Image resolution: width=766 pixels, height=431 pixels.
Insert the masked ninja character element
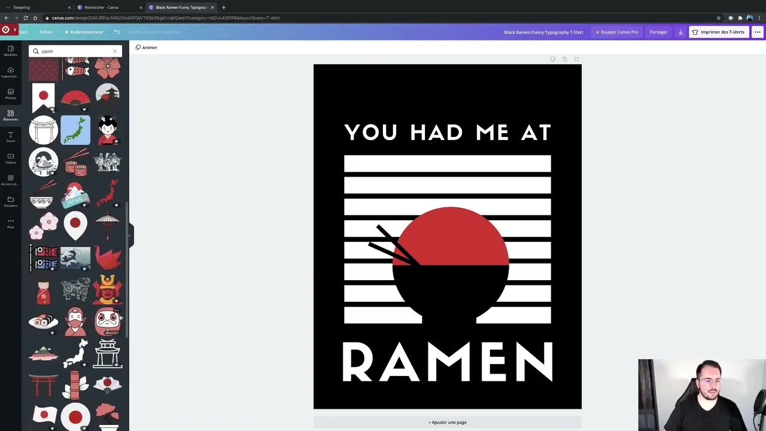(75, 322)
